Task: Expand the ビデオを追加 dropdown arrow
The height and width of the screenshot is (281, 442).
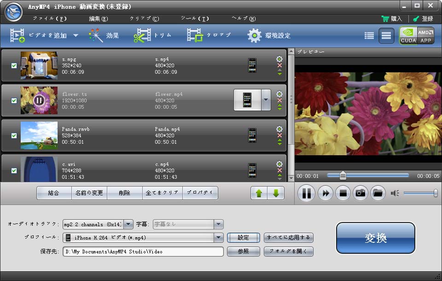Action: [76, 35]
